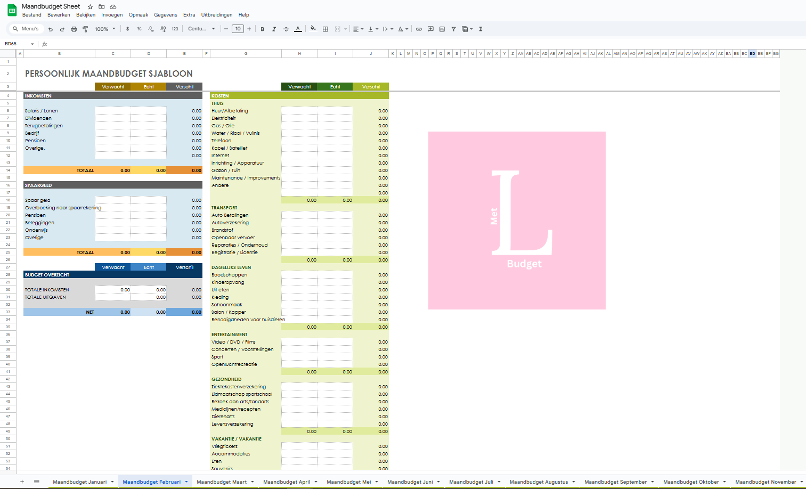
Task: Select the paint format roller tool
Action: coord(85,29)
